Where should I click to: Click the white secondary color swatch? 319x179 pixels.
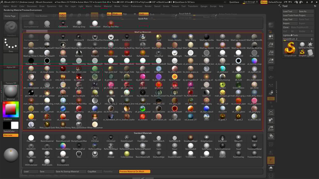click(x=15, y=125)
